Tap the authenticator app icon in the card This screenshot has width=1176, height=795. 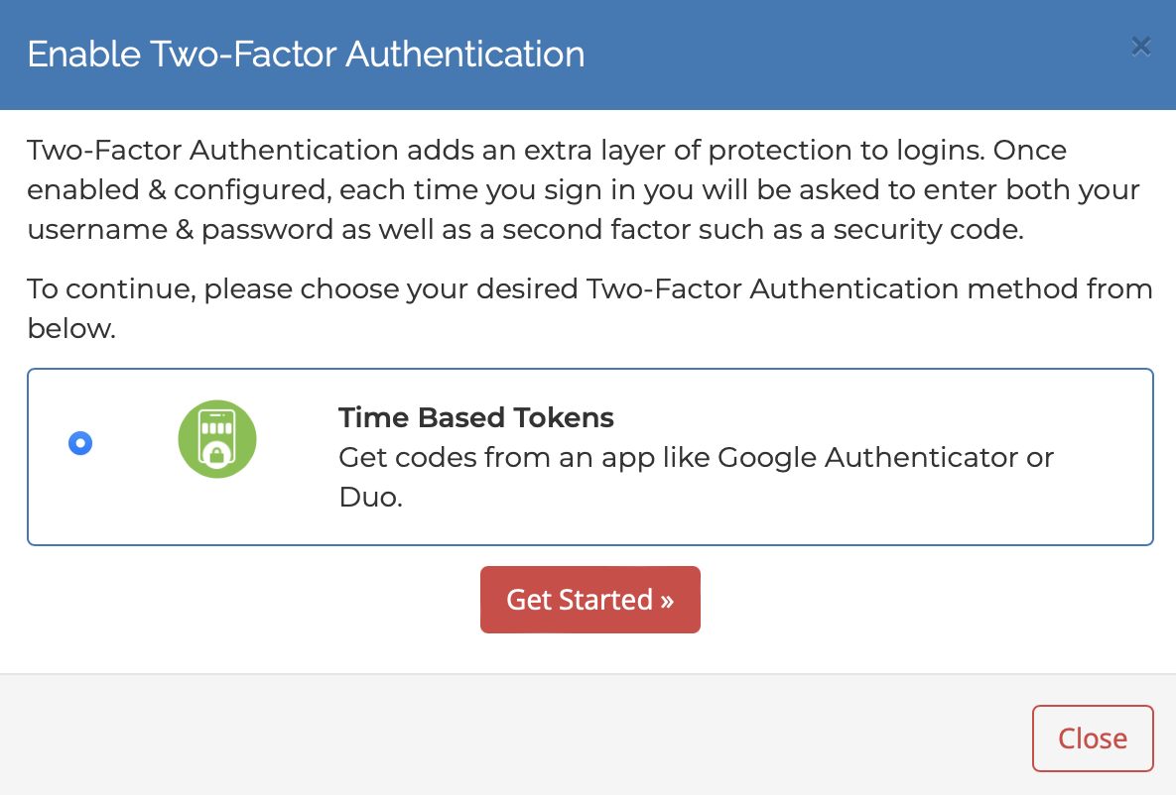pos(217,439)
